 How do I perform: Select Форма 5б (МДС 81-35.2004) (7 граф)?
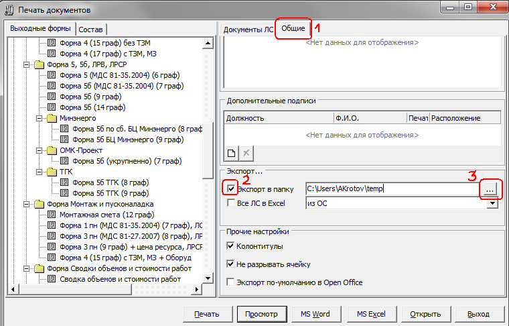click(x=122, y=86)
